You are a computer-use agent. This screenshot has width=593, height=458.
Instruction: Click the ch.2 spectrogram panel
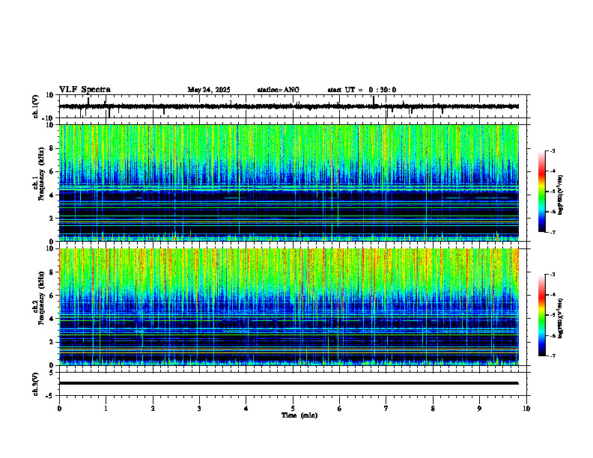tap(289, 307)
